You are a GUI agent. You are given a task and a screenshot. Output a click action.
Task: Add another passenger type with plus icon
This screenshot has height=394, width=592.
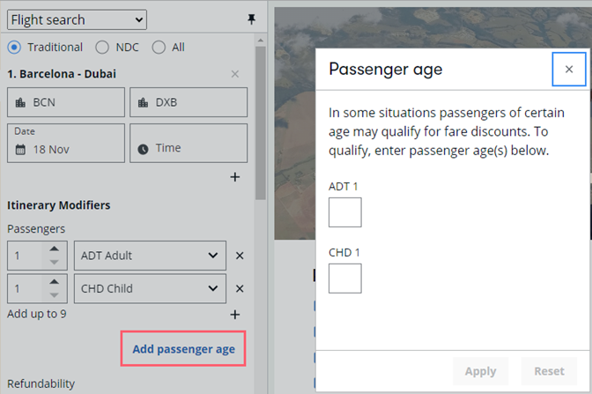tap(235, 315)
